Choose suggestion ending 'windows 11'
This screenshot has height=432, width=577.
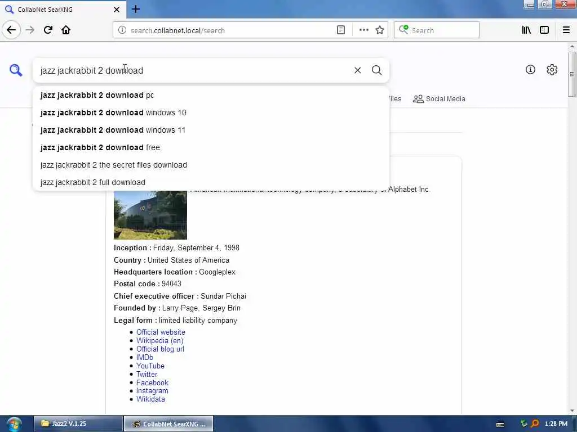pos(211,130)
